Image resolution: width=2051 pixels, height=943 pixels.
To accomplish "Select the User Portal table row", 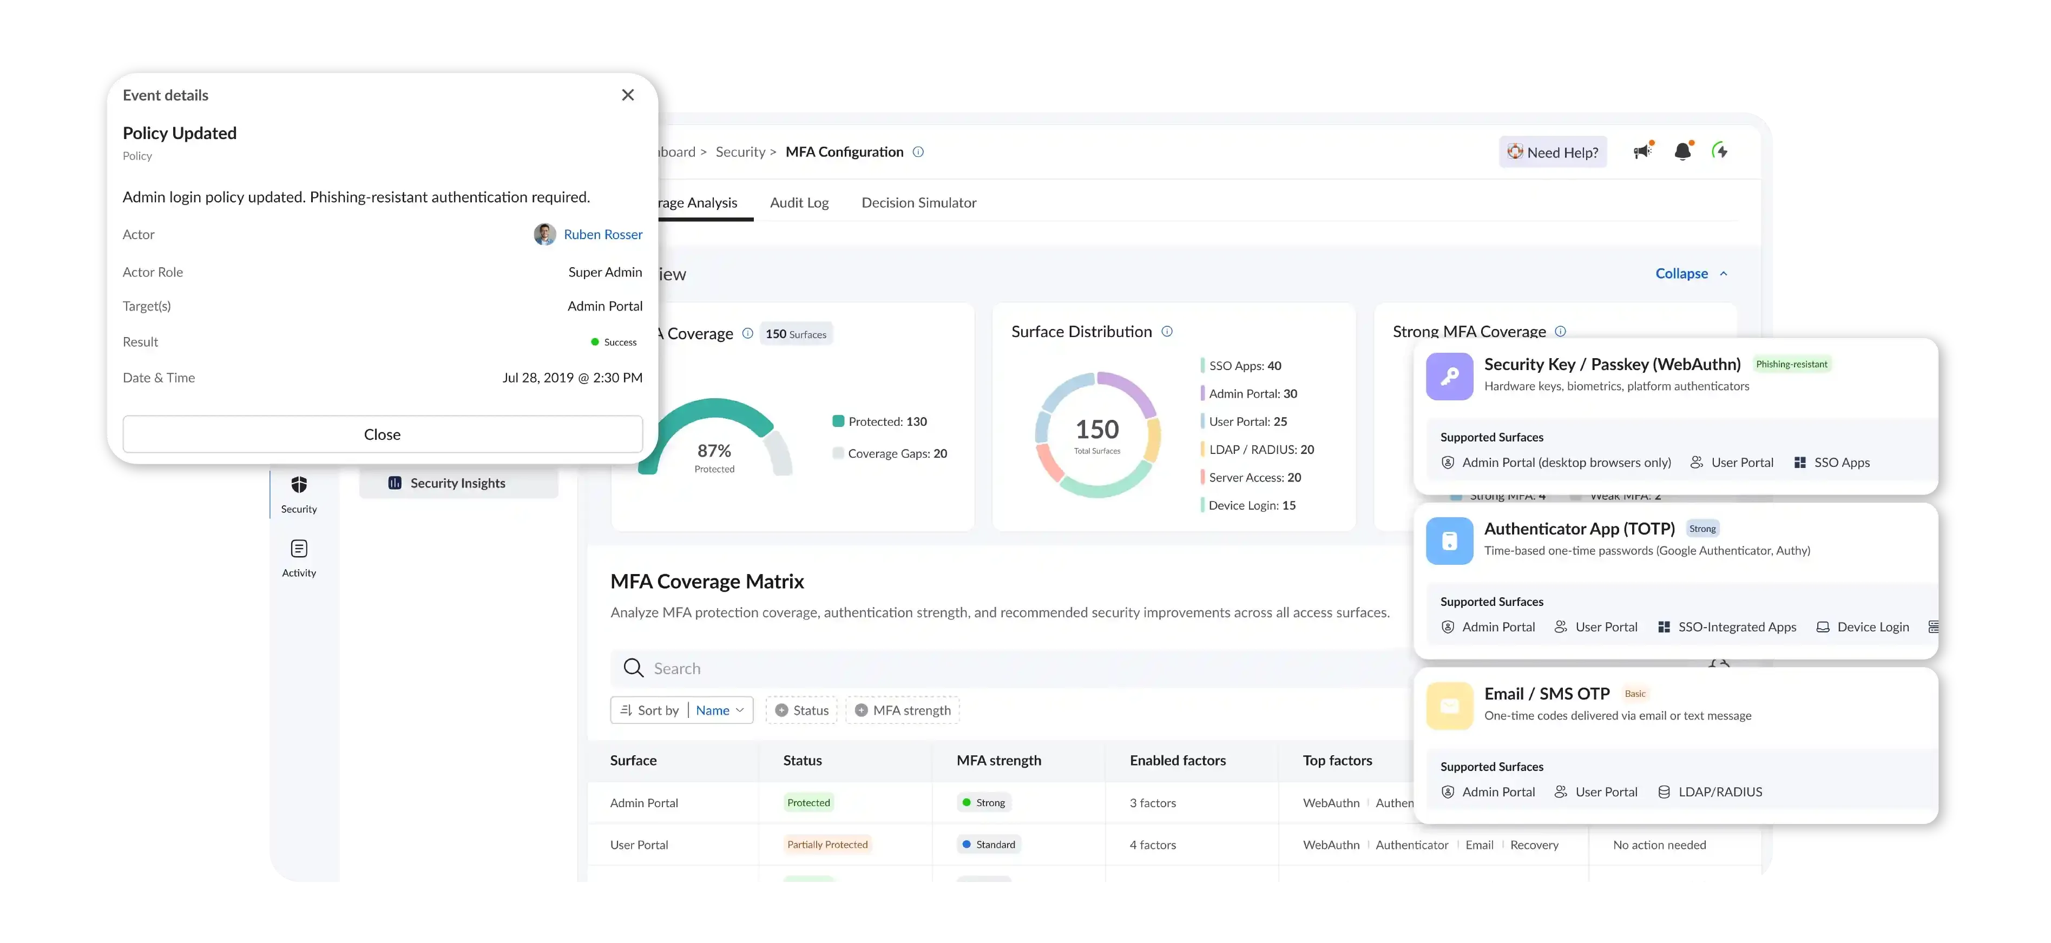I will (x=1174, y=845).
